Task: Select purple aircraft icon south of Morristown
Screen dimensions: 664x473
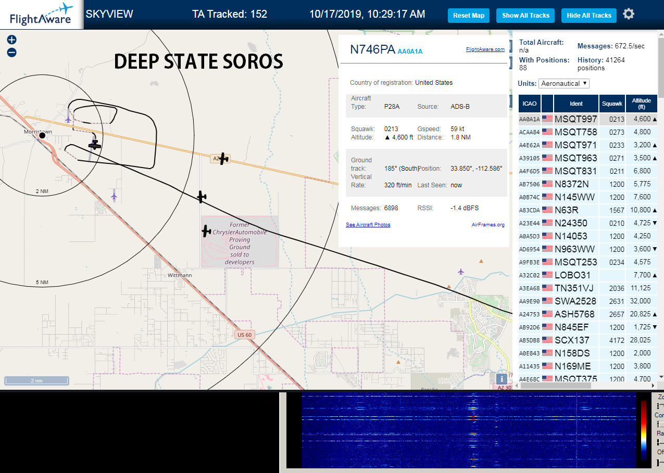Action: [114, 196]
